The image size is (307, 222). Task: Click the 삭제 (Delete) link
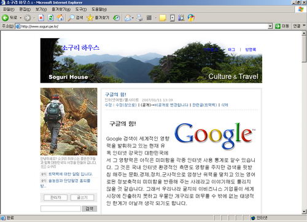coord(225,105)
